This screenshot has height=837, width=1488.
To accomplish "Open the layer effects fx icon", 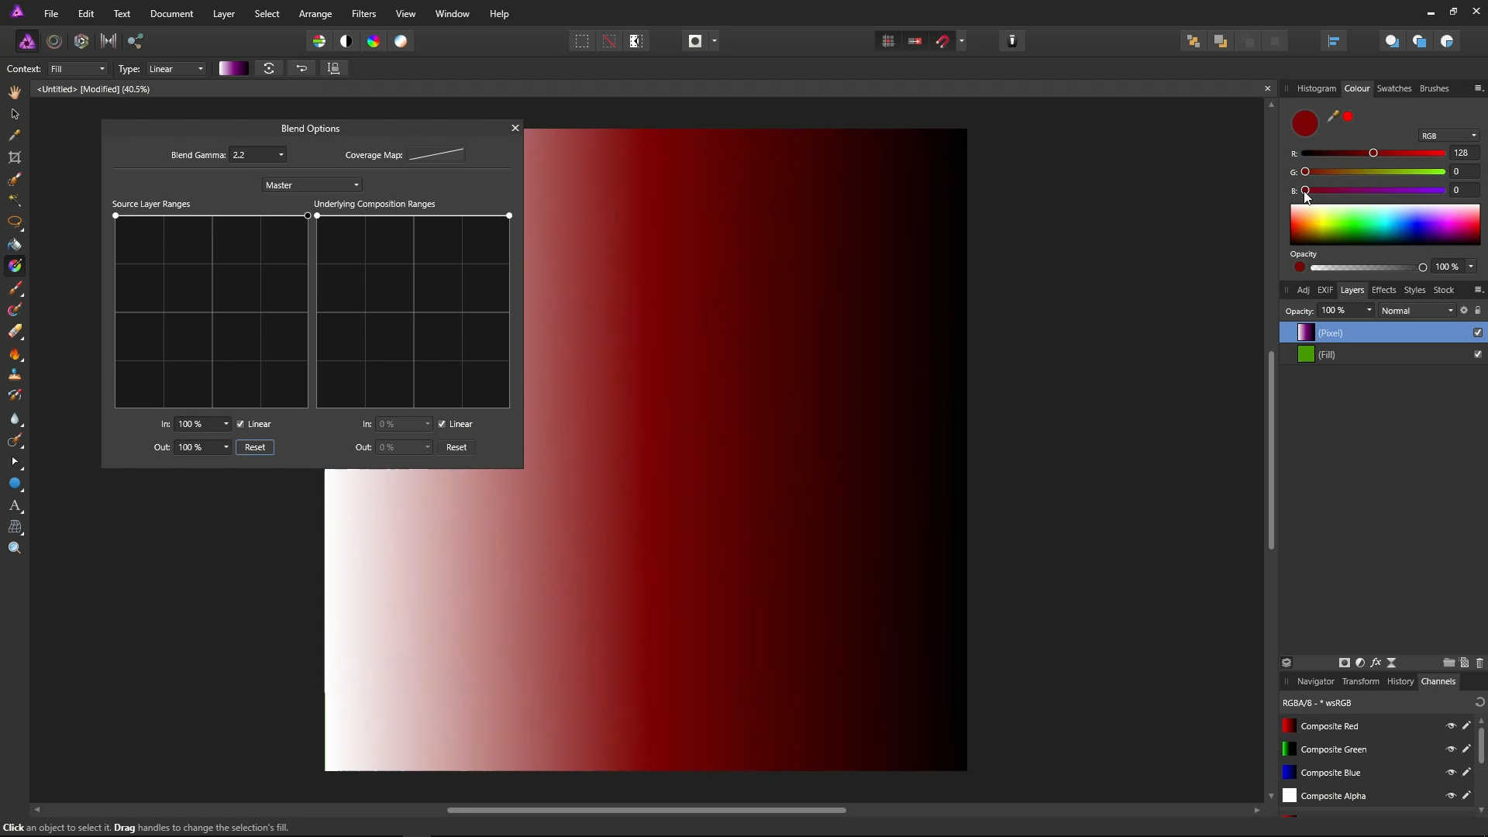I will [x=1376, y=663].
